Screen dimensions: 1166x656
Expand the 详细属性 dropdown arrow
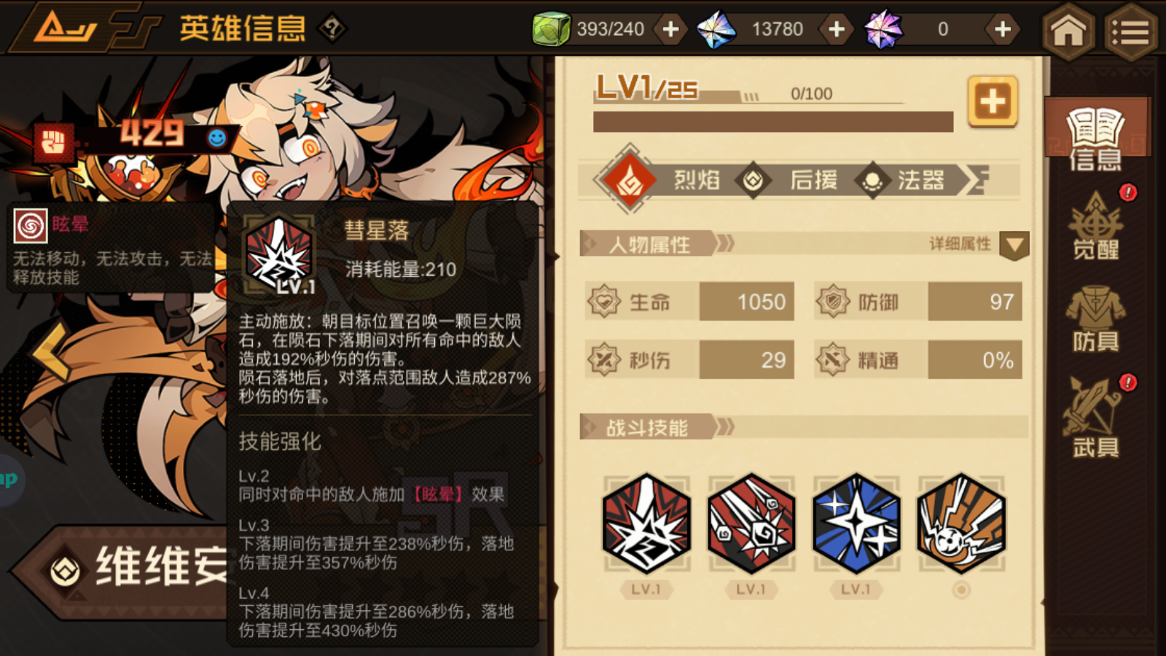coord(1014,245)
